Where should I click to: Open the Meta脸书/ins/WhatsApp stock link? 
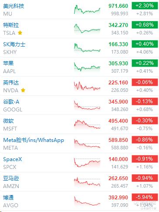[34, 140]
